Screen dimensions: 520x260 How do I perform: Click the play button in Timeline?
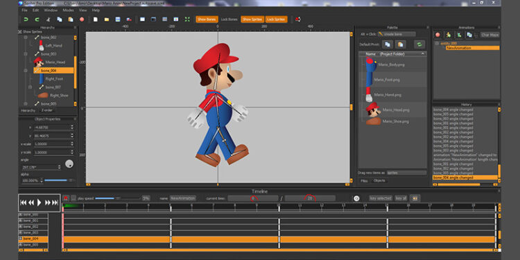pos(39,202)
